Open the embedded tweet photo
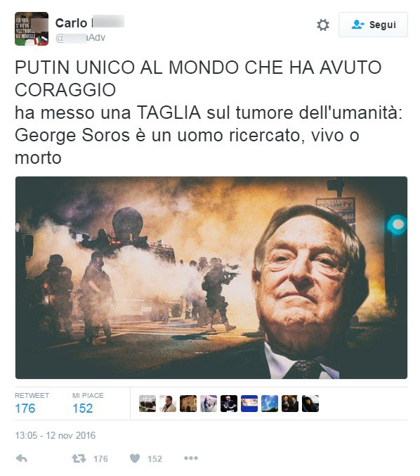The width and height of the screenshot is (420, 476). [211, 278]
